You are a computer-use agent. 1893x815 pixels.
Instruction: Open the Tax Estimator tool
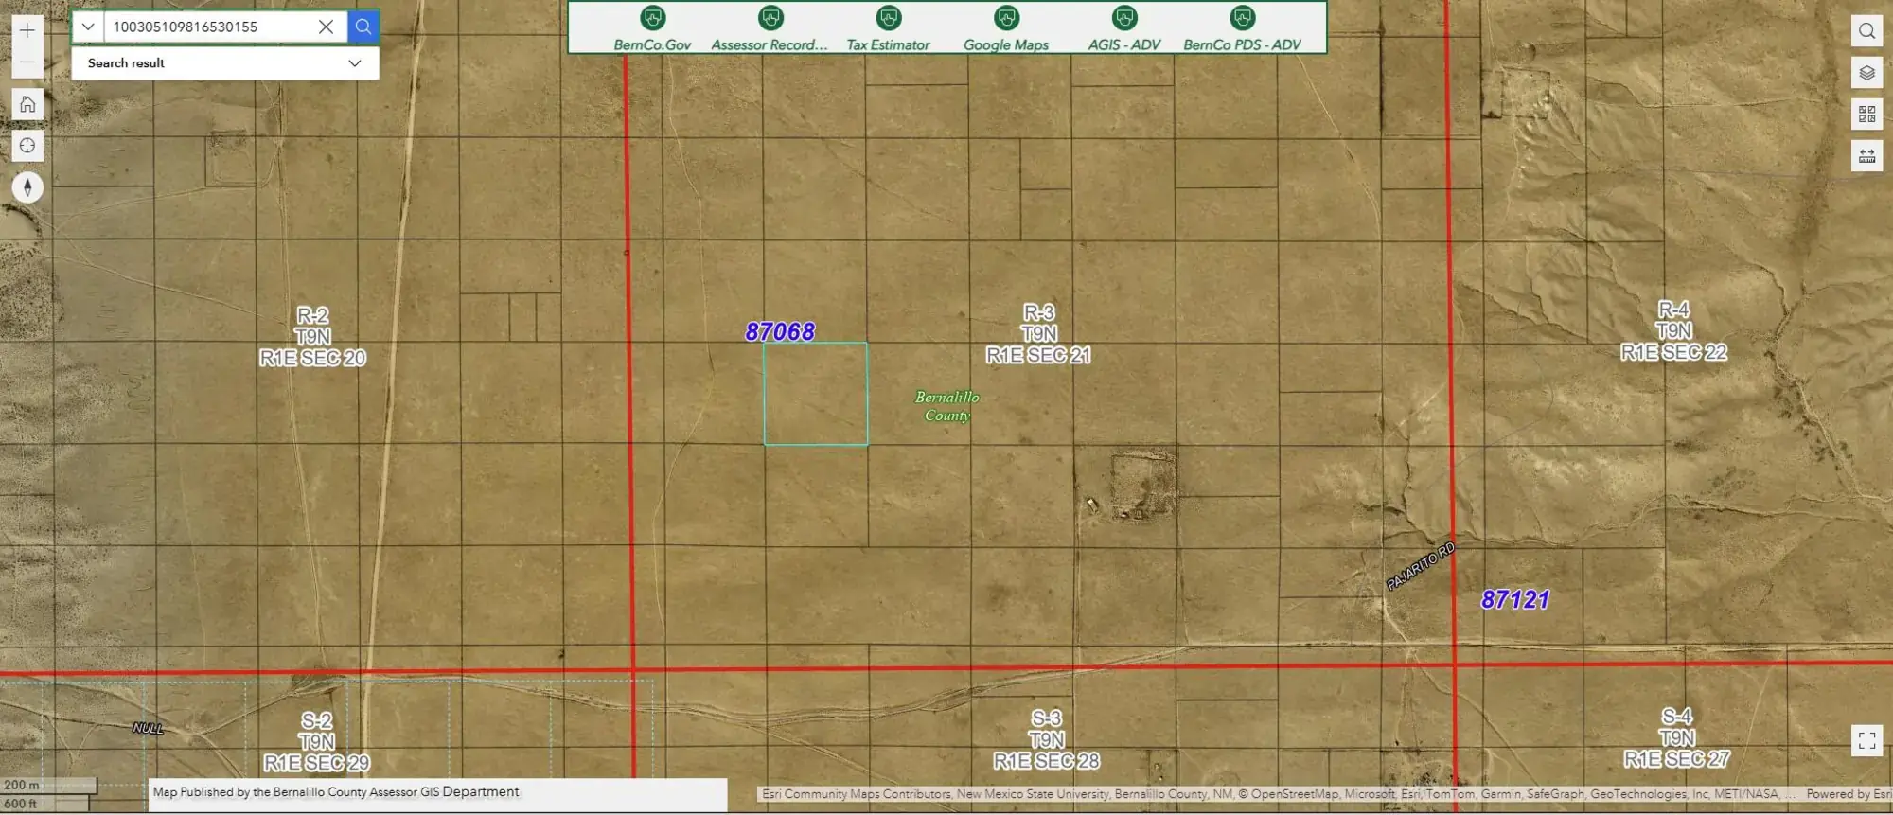[x=888, y=28]
